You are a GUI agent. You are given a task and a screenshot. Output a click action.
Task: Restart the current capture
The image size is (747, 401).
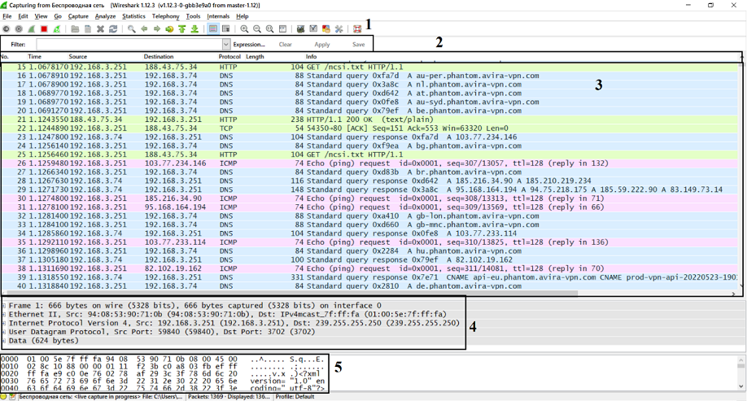tap(57, 29)
